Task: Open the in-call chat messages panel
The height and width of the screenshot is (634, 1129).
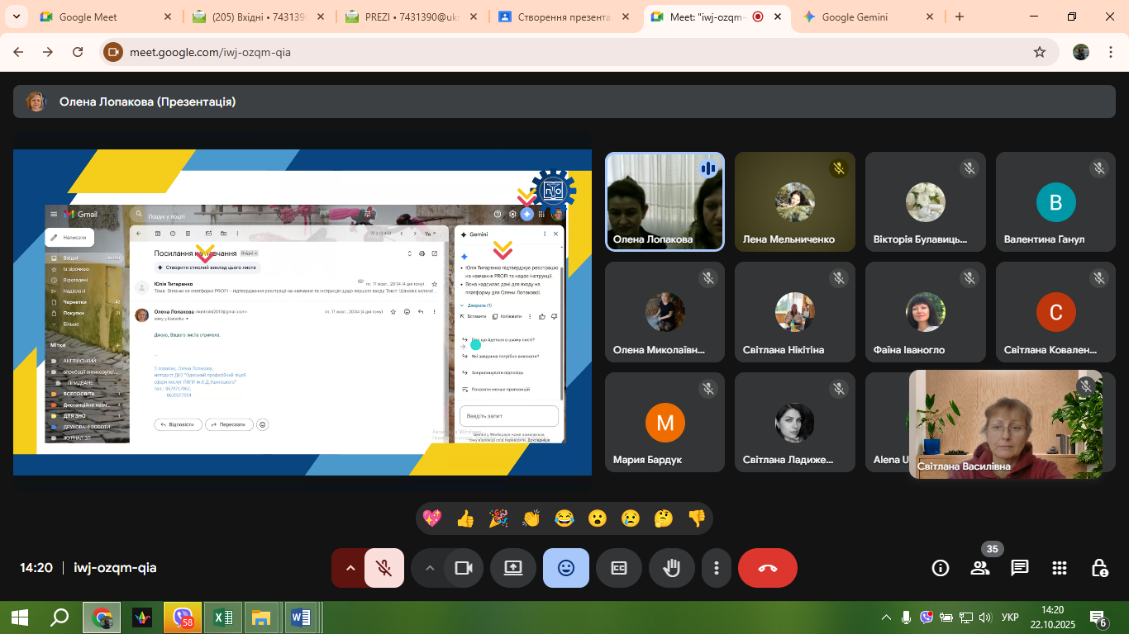Action: [1020, 568]
